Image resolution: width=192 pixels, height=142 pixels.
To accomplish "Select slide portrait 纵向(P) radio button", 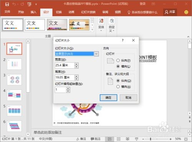I will pos(118,60).
